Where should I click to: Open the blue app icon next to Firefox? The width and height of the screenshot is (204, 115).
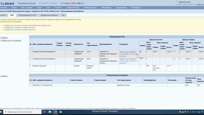click(x=61, y=112)
